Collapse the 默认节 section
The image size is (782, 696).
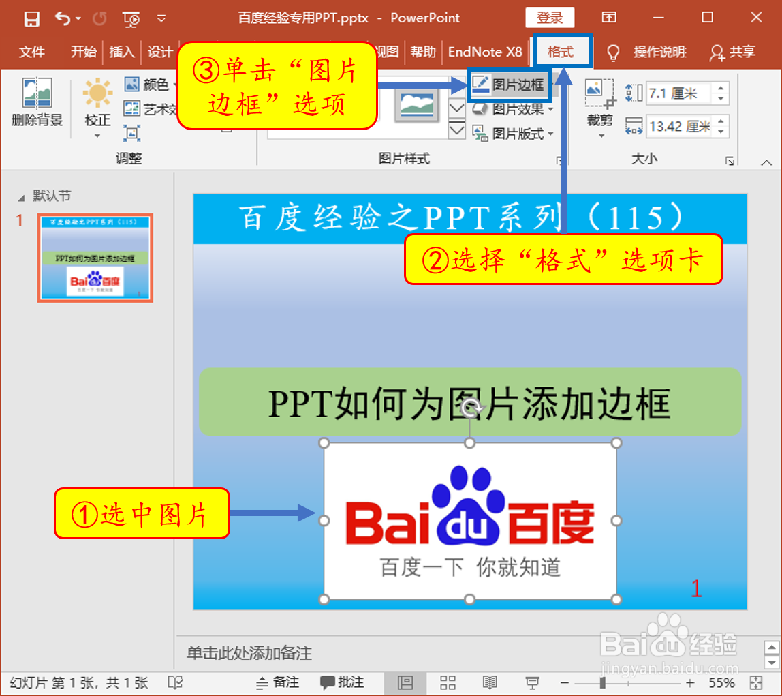point(21,198)
